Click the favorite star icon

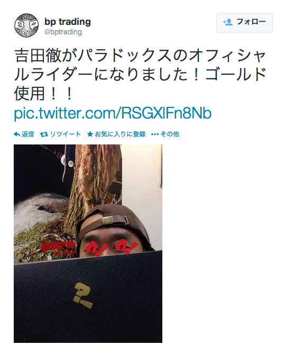90,134
